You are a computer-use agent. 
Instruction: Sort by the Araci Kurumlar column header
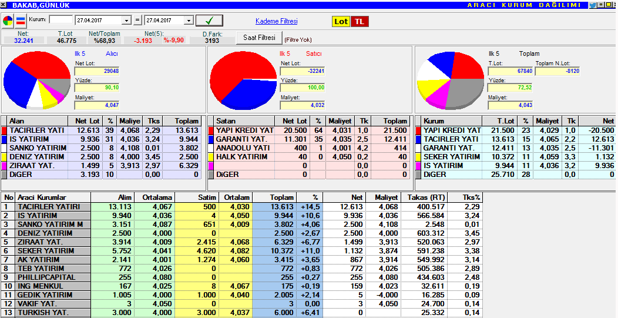click(x=53, y=198)
